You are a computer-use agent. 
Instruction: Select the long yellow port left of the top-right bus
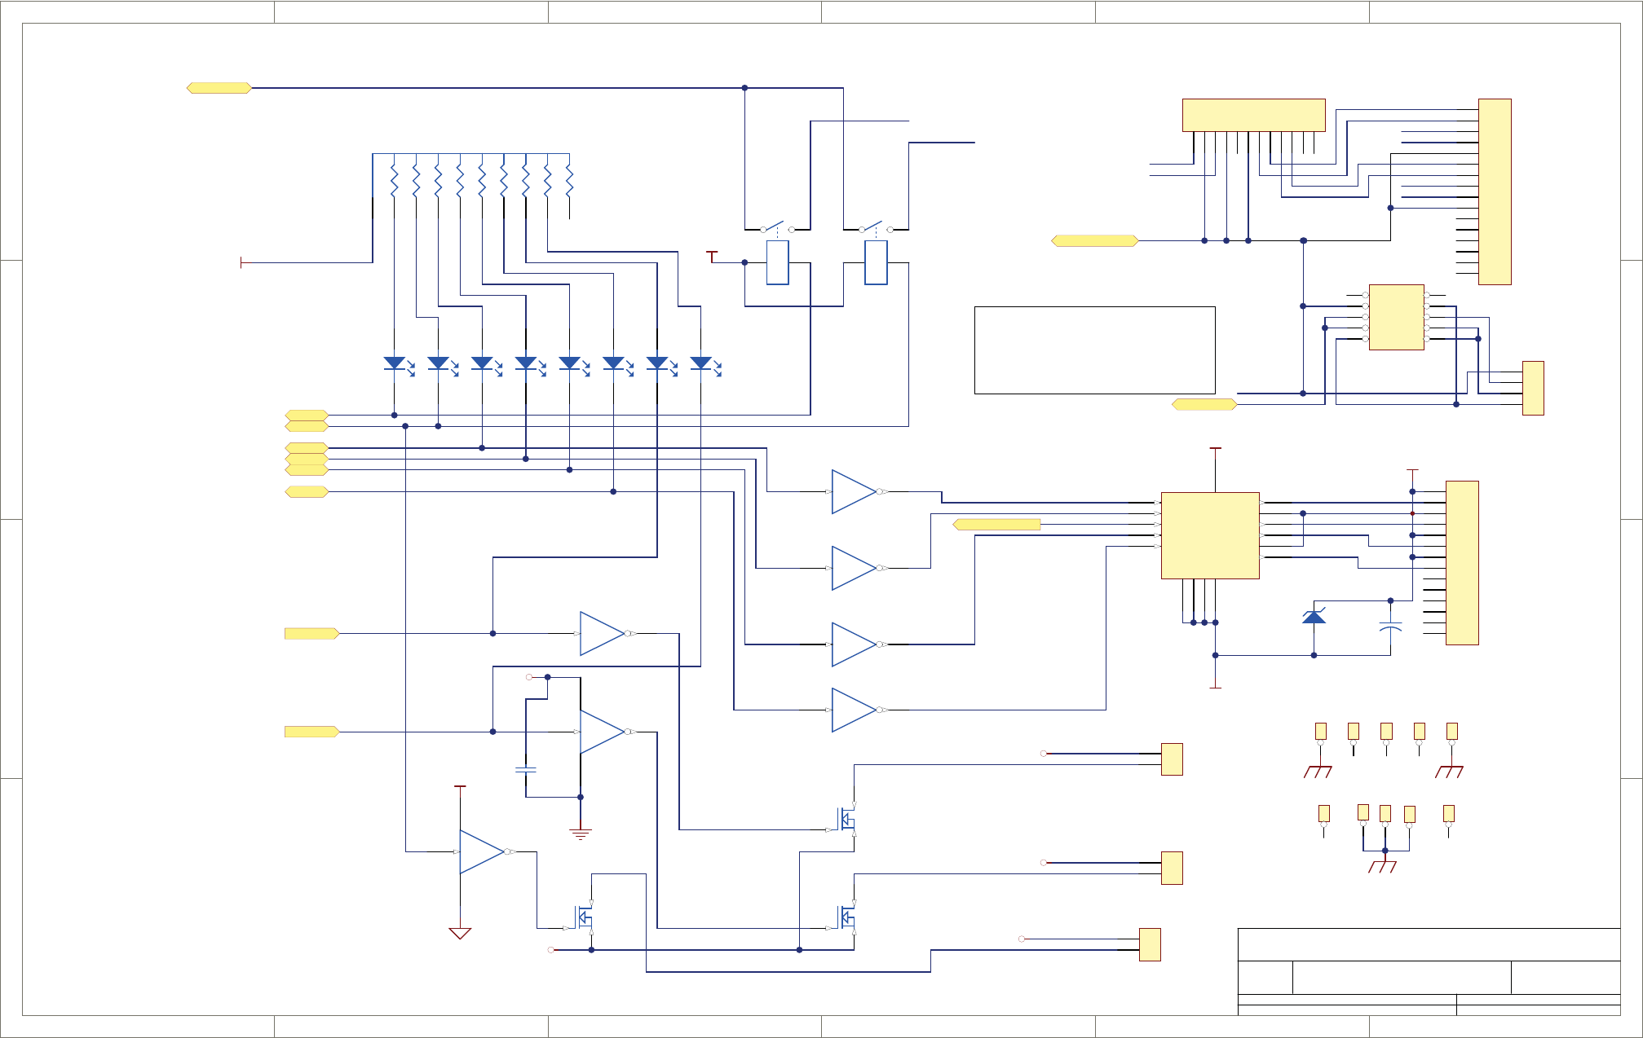(x=1095, y=240)
